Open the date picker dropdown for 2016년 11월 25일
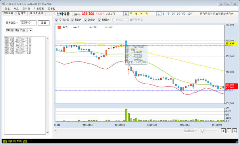The image size is (240, 145). pos(31,31)
